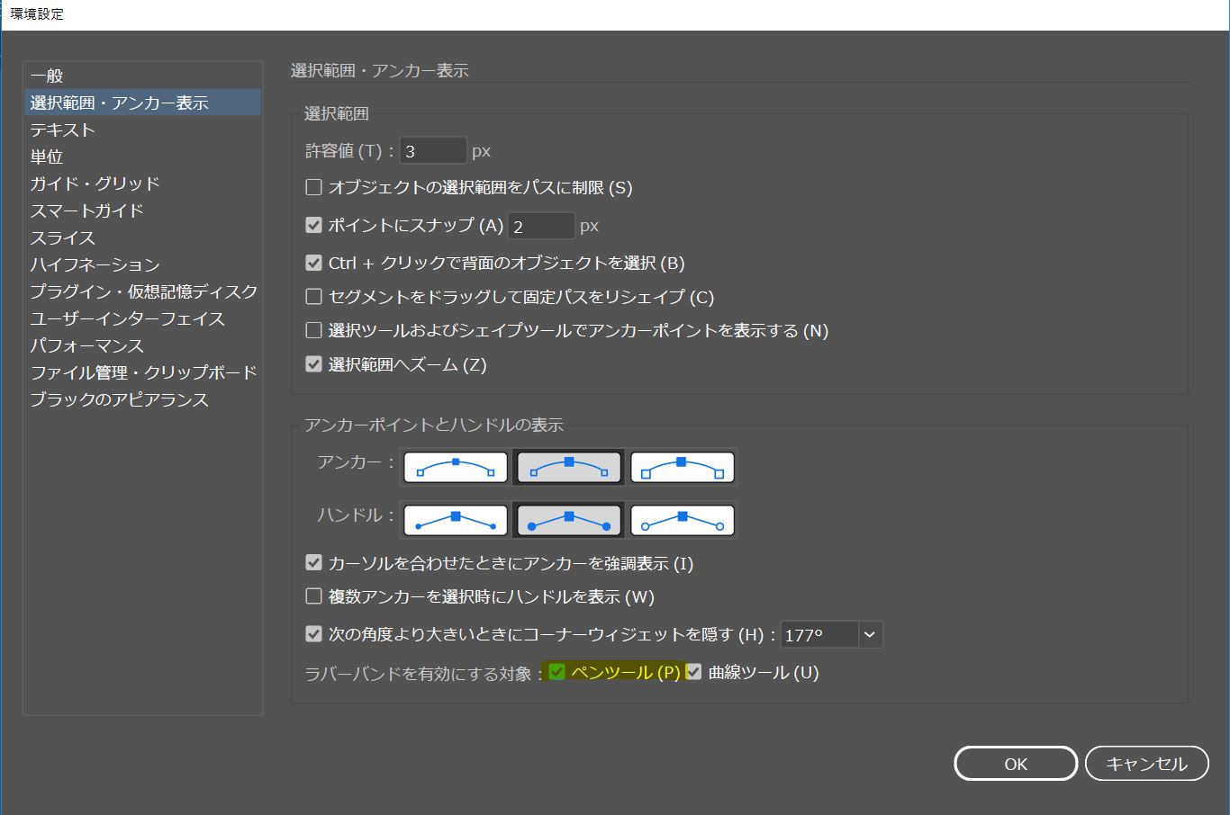Open the パフォーマンス category
This screenshot has width=1230, height=815.
point(143,345)
